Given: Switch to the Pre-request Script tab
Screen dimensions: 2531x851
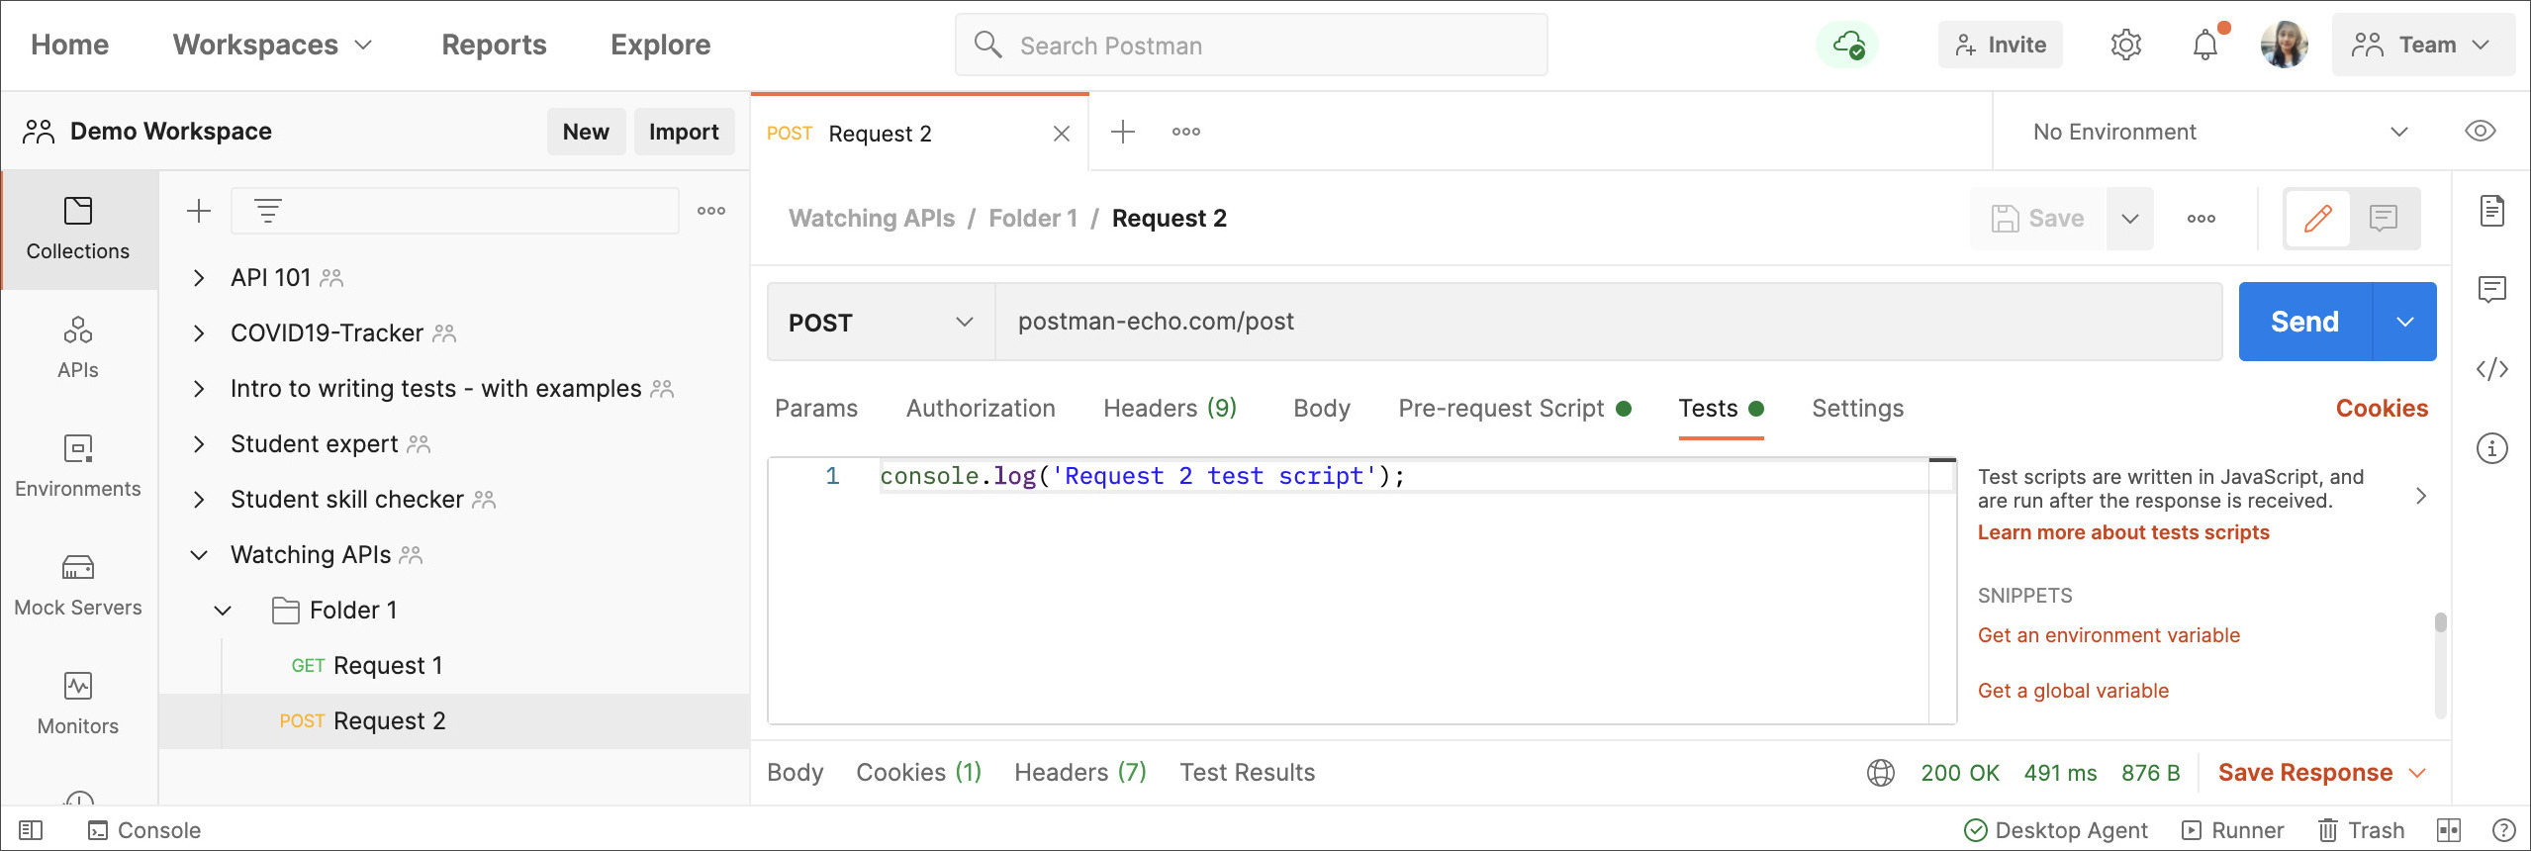Looking at the screenshot, I should pos(1501,409).
